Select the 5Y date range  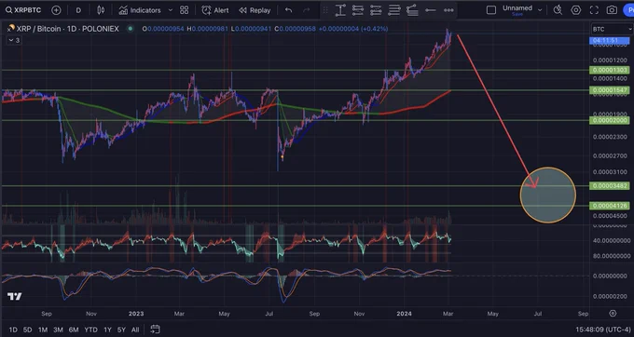coord(121,330)
